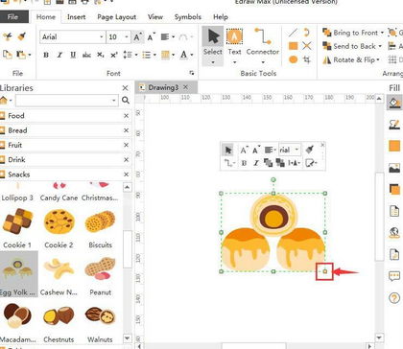Choose the Connector tool
403x349 pixels.
click(x=263, y=42)
